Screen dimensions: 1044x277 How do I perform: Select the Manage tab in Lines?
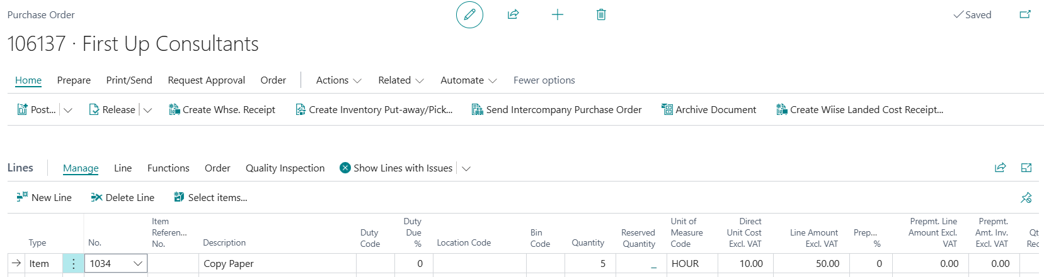tap(81, 168)
